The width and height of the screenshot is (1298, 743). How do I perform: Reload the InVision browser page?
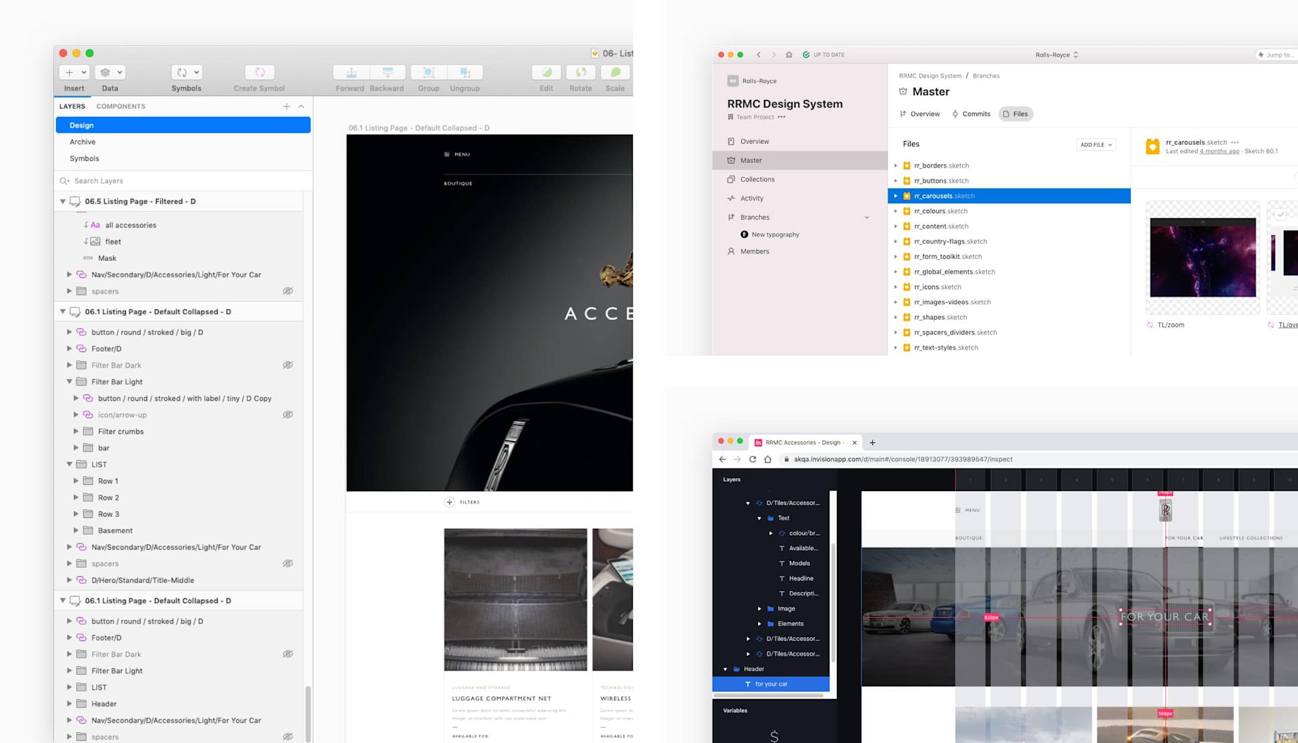[x=752, y=459]
